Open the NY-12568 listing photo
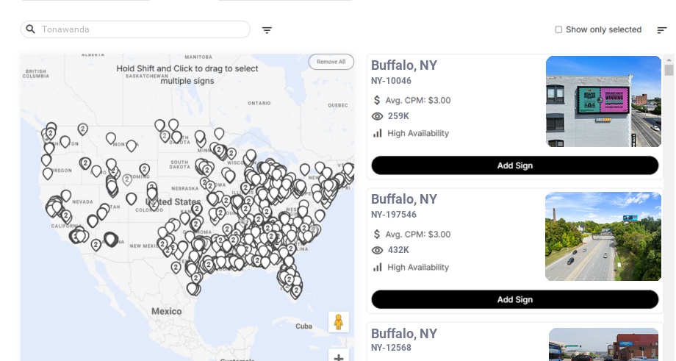Viewport: 676px width, 361px height. [603, 344]
